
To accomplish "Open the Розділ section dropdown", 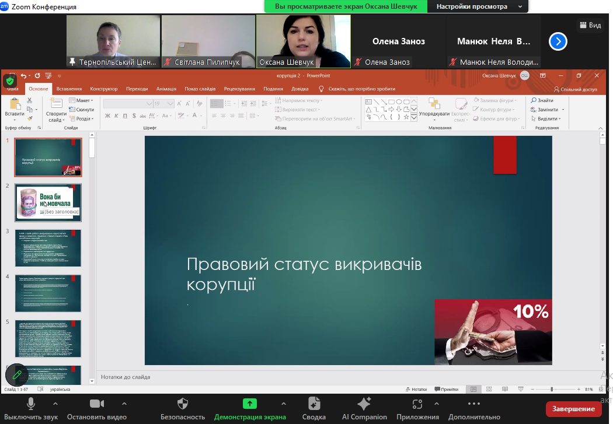I will 81,119.
